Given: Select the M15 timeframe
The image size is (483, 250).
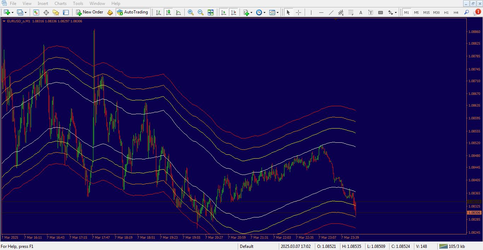Looking at the screenshot, I should click(x=426, y=12).
